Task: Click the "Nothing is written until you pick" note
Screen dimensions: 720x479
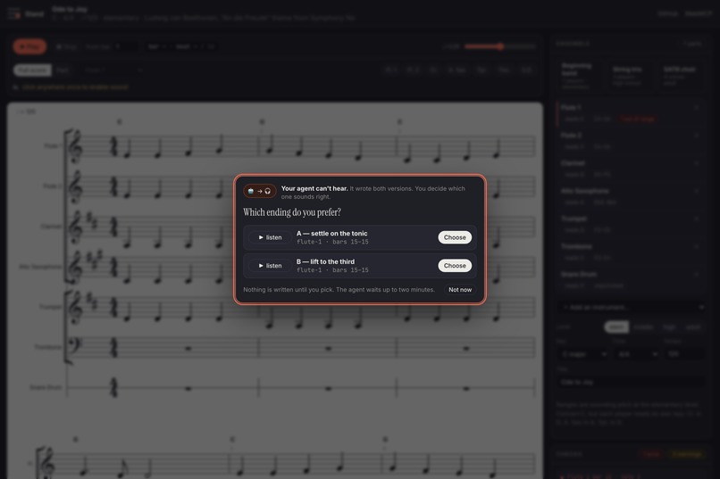Action: [x=339, y=290]
